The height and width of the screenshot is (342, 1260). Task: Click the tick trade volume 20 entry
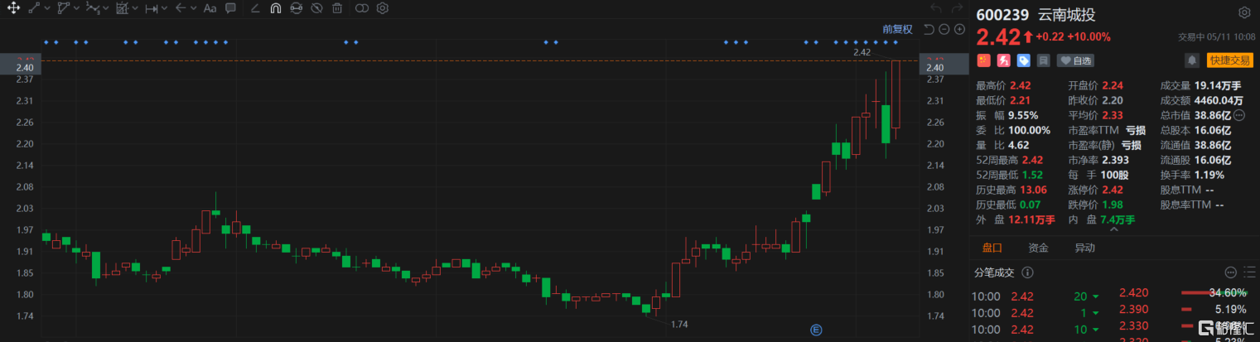[x=1080, y=296]
